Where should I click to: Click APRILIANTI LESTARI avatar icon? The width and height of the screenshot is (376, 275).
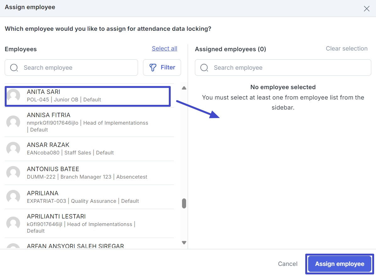pyautogui.click(x=13, y=224)
